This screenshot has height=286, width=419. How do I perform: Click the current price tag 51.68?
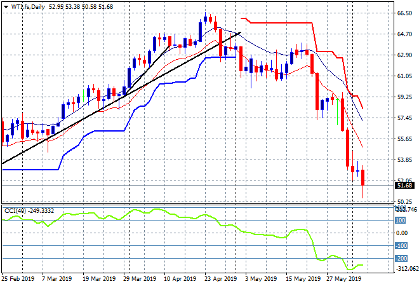point(404,186)
